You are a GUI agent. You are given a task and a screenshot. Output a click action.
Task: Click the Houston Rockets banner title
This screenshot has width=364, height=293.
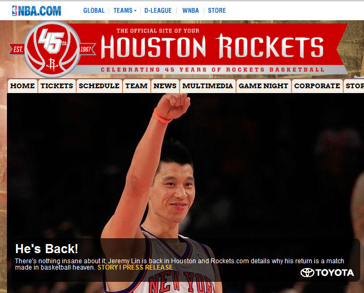click(212, 46)
